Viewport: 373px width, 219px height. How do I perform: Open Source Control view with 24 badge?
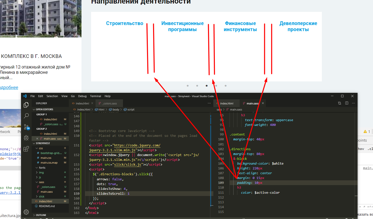26,127
